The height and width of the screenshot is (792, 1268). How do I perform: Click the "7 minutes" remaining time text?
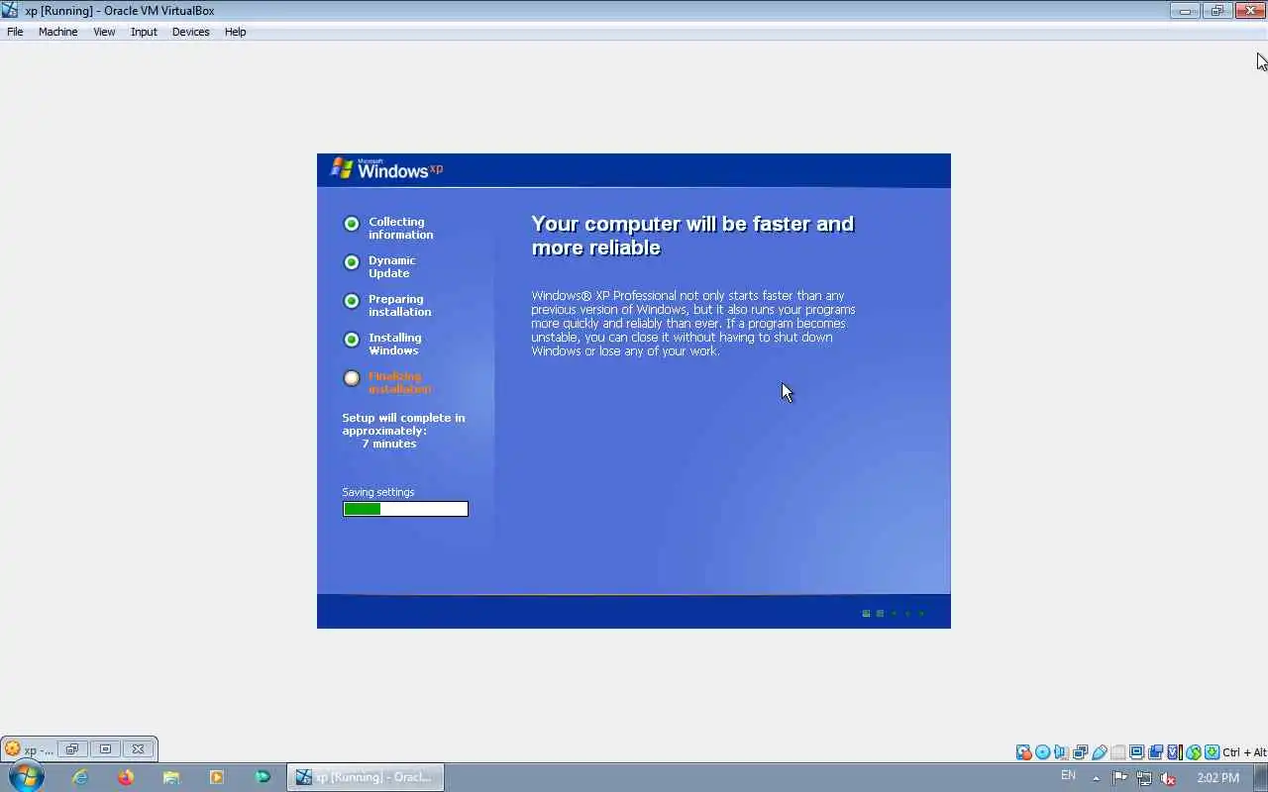coord(388,444)
